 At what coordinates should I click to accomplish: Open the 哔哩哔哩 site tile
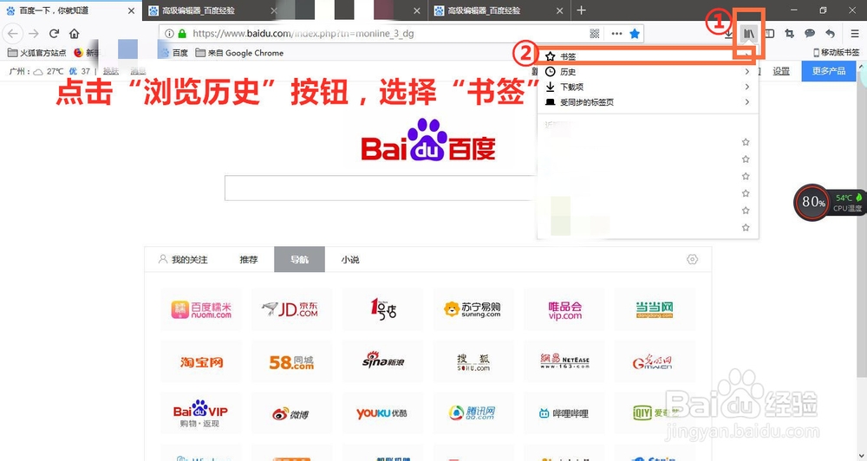564,413
